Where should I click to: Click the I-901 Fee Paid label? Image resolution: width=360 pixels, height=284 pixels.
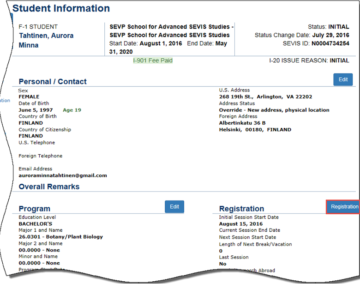(x=153, y=60)
